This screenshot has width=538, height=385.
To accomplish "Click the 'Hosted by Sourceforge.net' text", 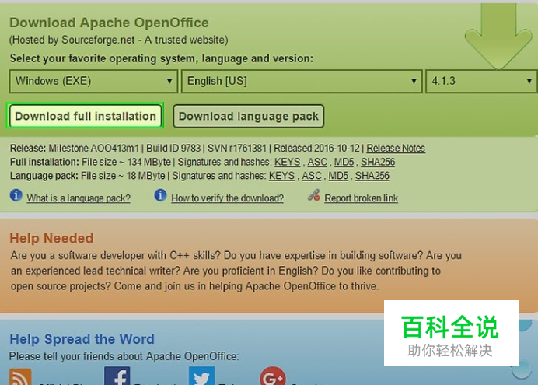I will [73, 40].
